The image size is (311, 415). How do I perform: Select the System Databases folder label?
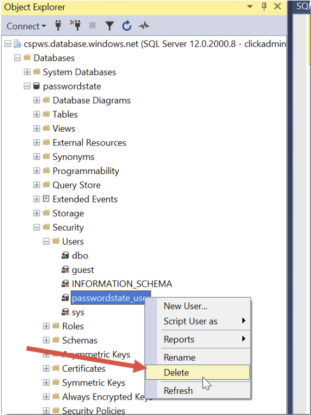coord(80,72)
